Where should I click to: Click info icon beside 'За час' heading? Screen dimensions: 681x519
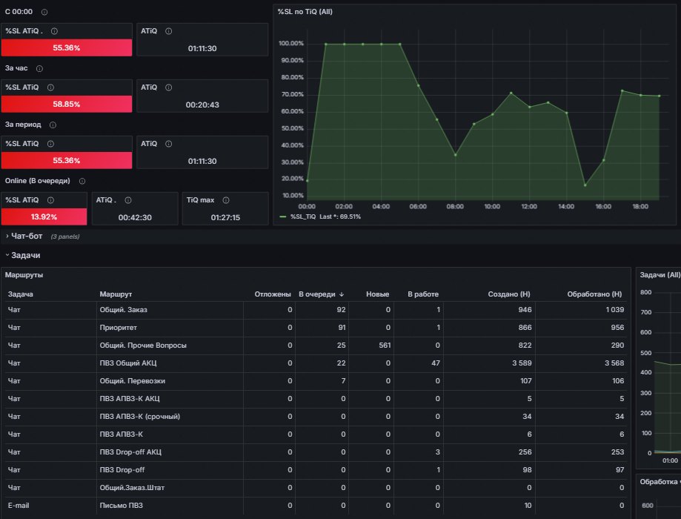point(39,69)
